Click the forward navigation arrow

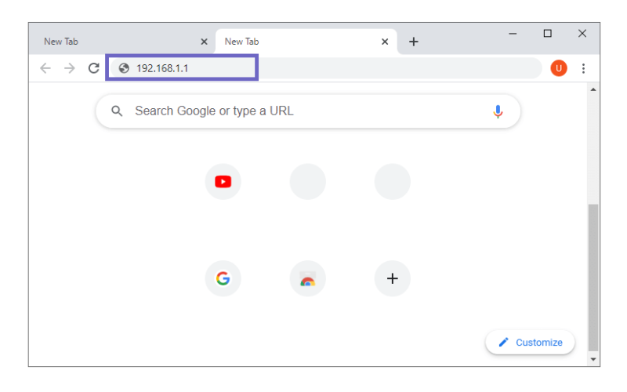click(70, 68)
